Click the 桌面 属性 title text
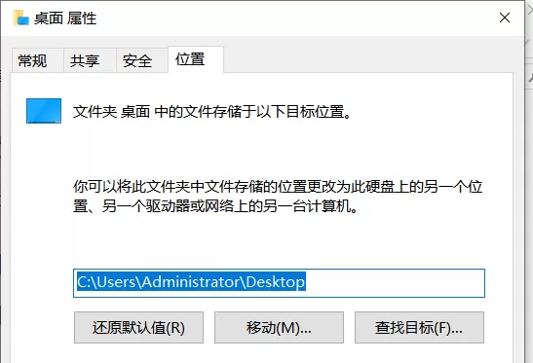This screenshot has height=363, width=533. point(65,18)
